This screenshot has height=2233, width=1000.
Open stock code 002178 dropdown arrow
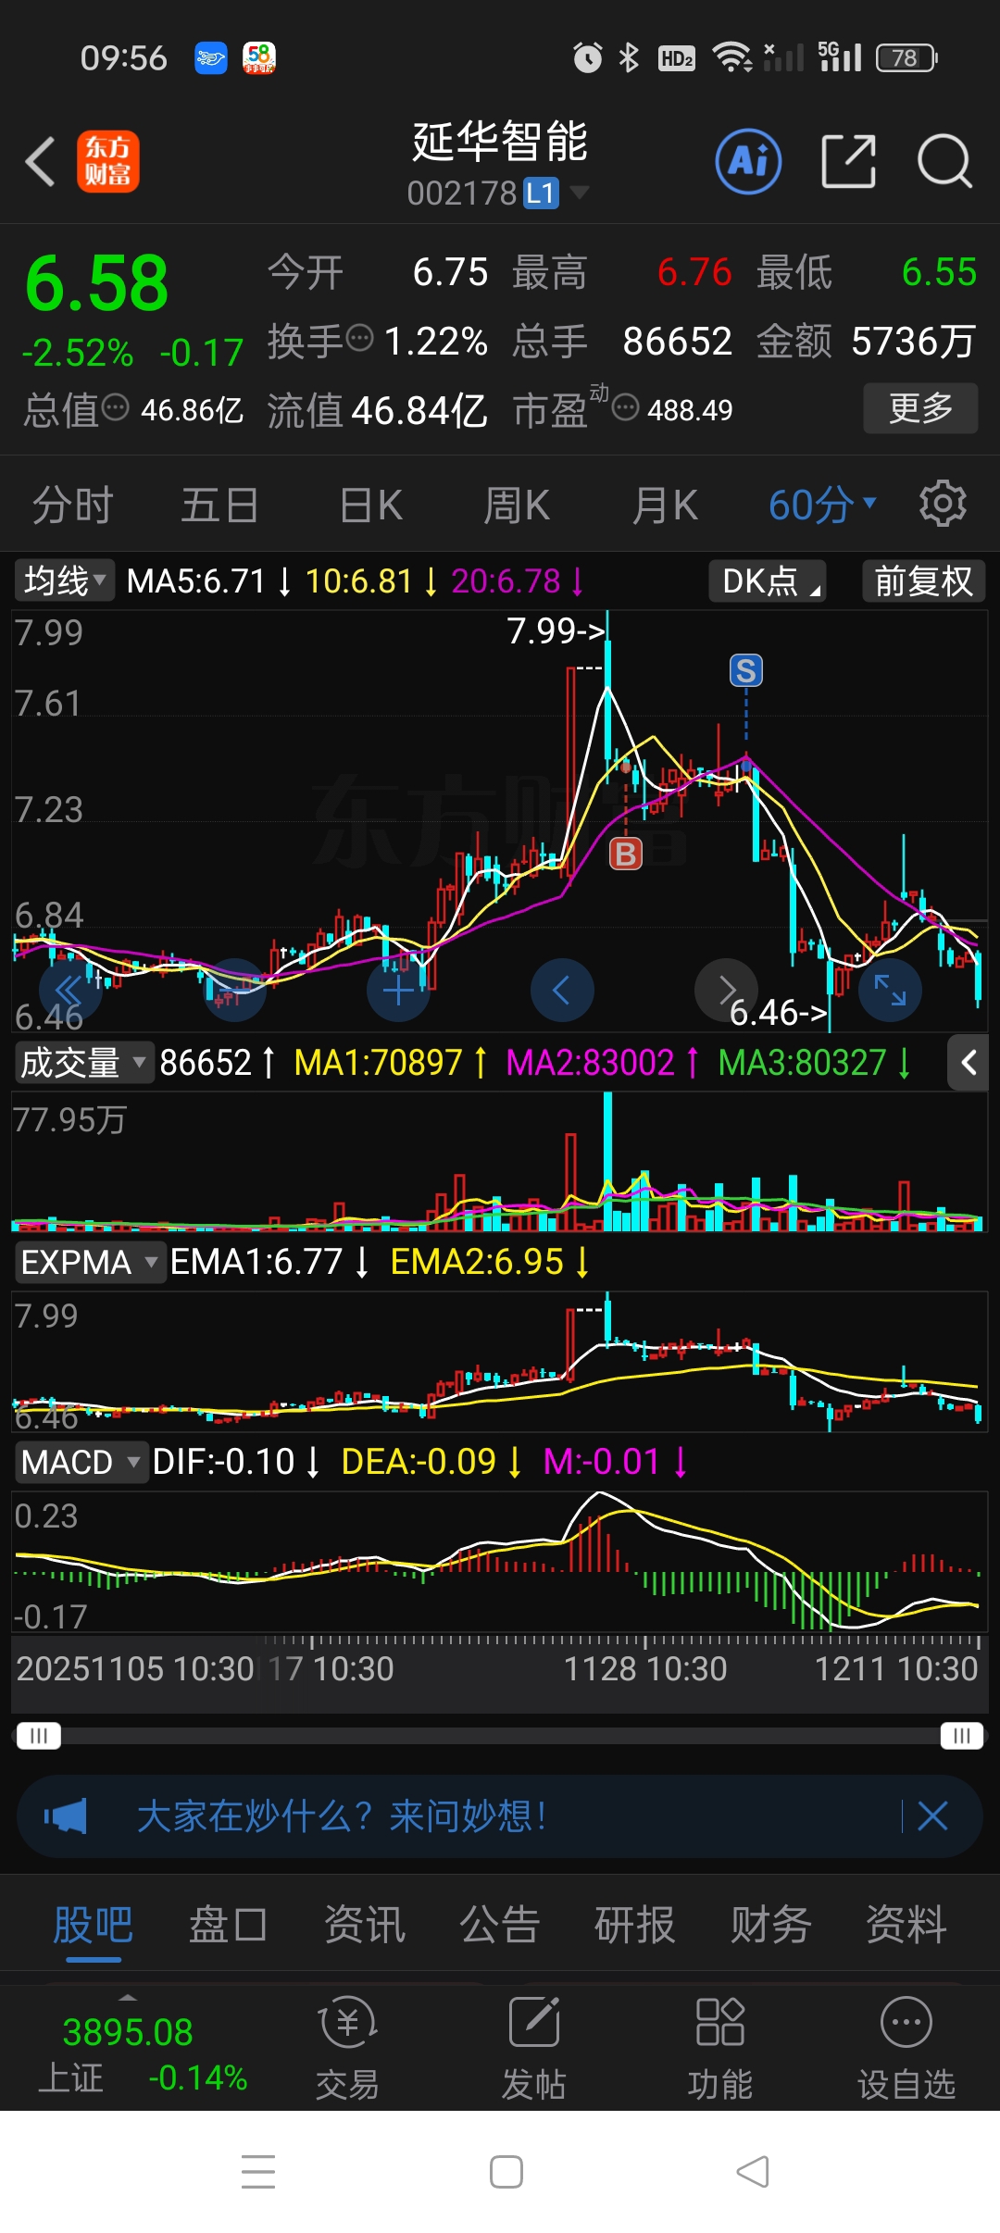coord(580,193)
